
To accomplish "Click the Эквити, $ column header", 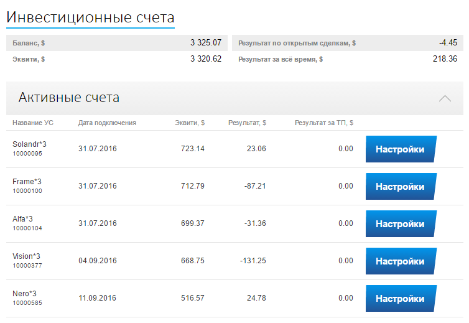I will point(189,123).
